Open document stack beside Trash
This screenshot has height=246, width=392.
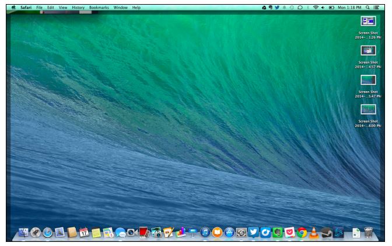[x=356, y=233]
